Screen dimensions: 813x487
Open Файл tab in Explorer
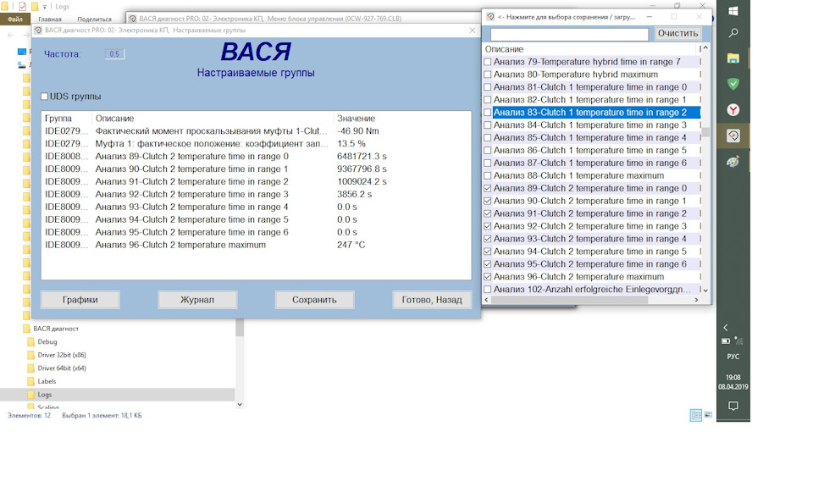[x=15, y=19]
